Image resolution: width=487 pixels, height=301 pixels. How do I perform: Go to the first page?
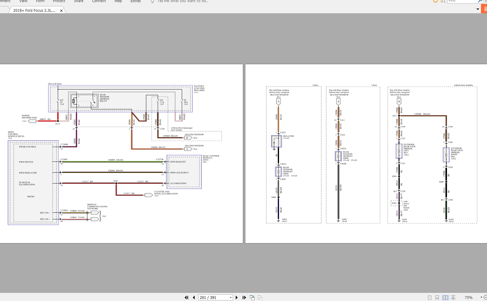[186, 297]
